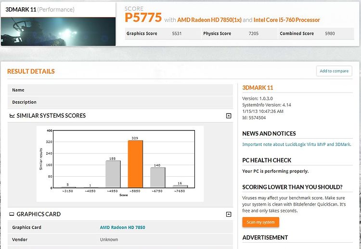Open the AMD Radeon HD 7850(1x) header link
The image size is (361, 249).
pyautogui.click(x=209, y=20)
